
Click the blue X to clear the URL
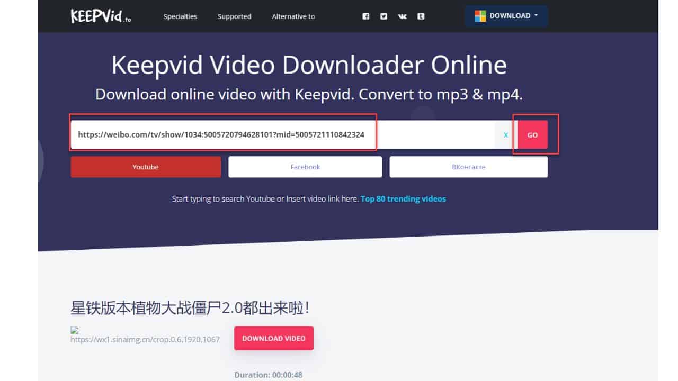click(x=505, y=135)
